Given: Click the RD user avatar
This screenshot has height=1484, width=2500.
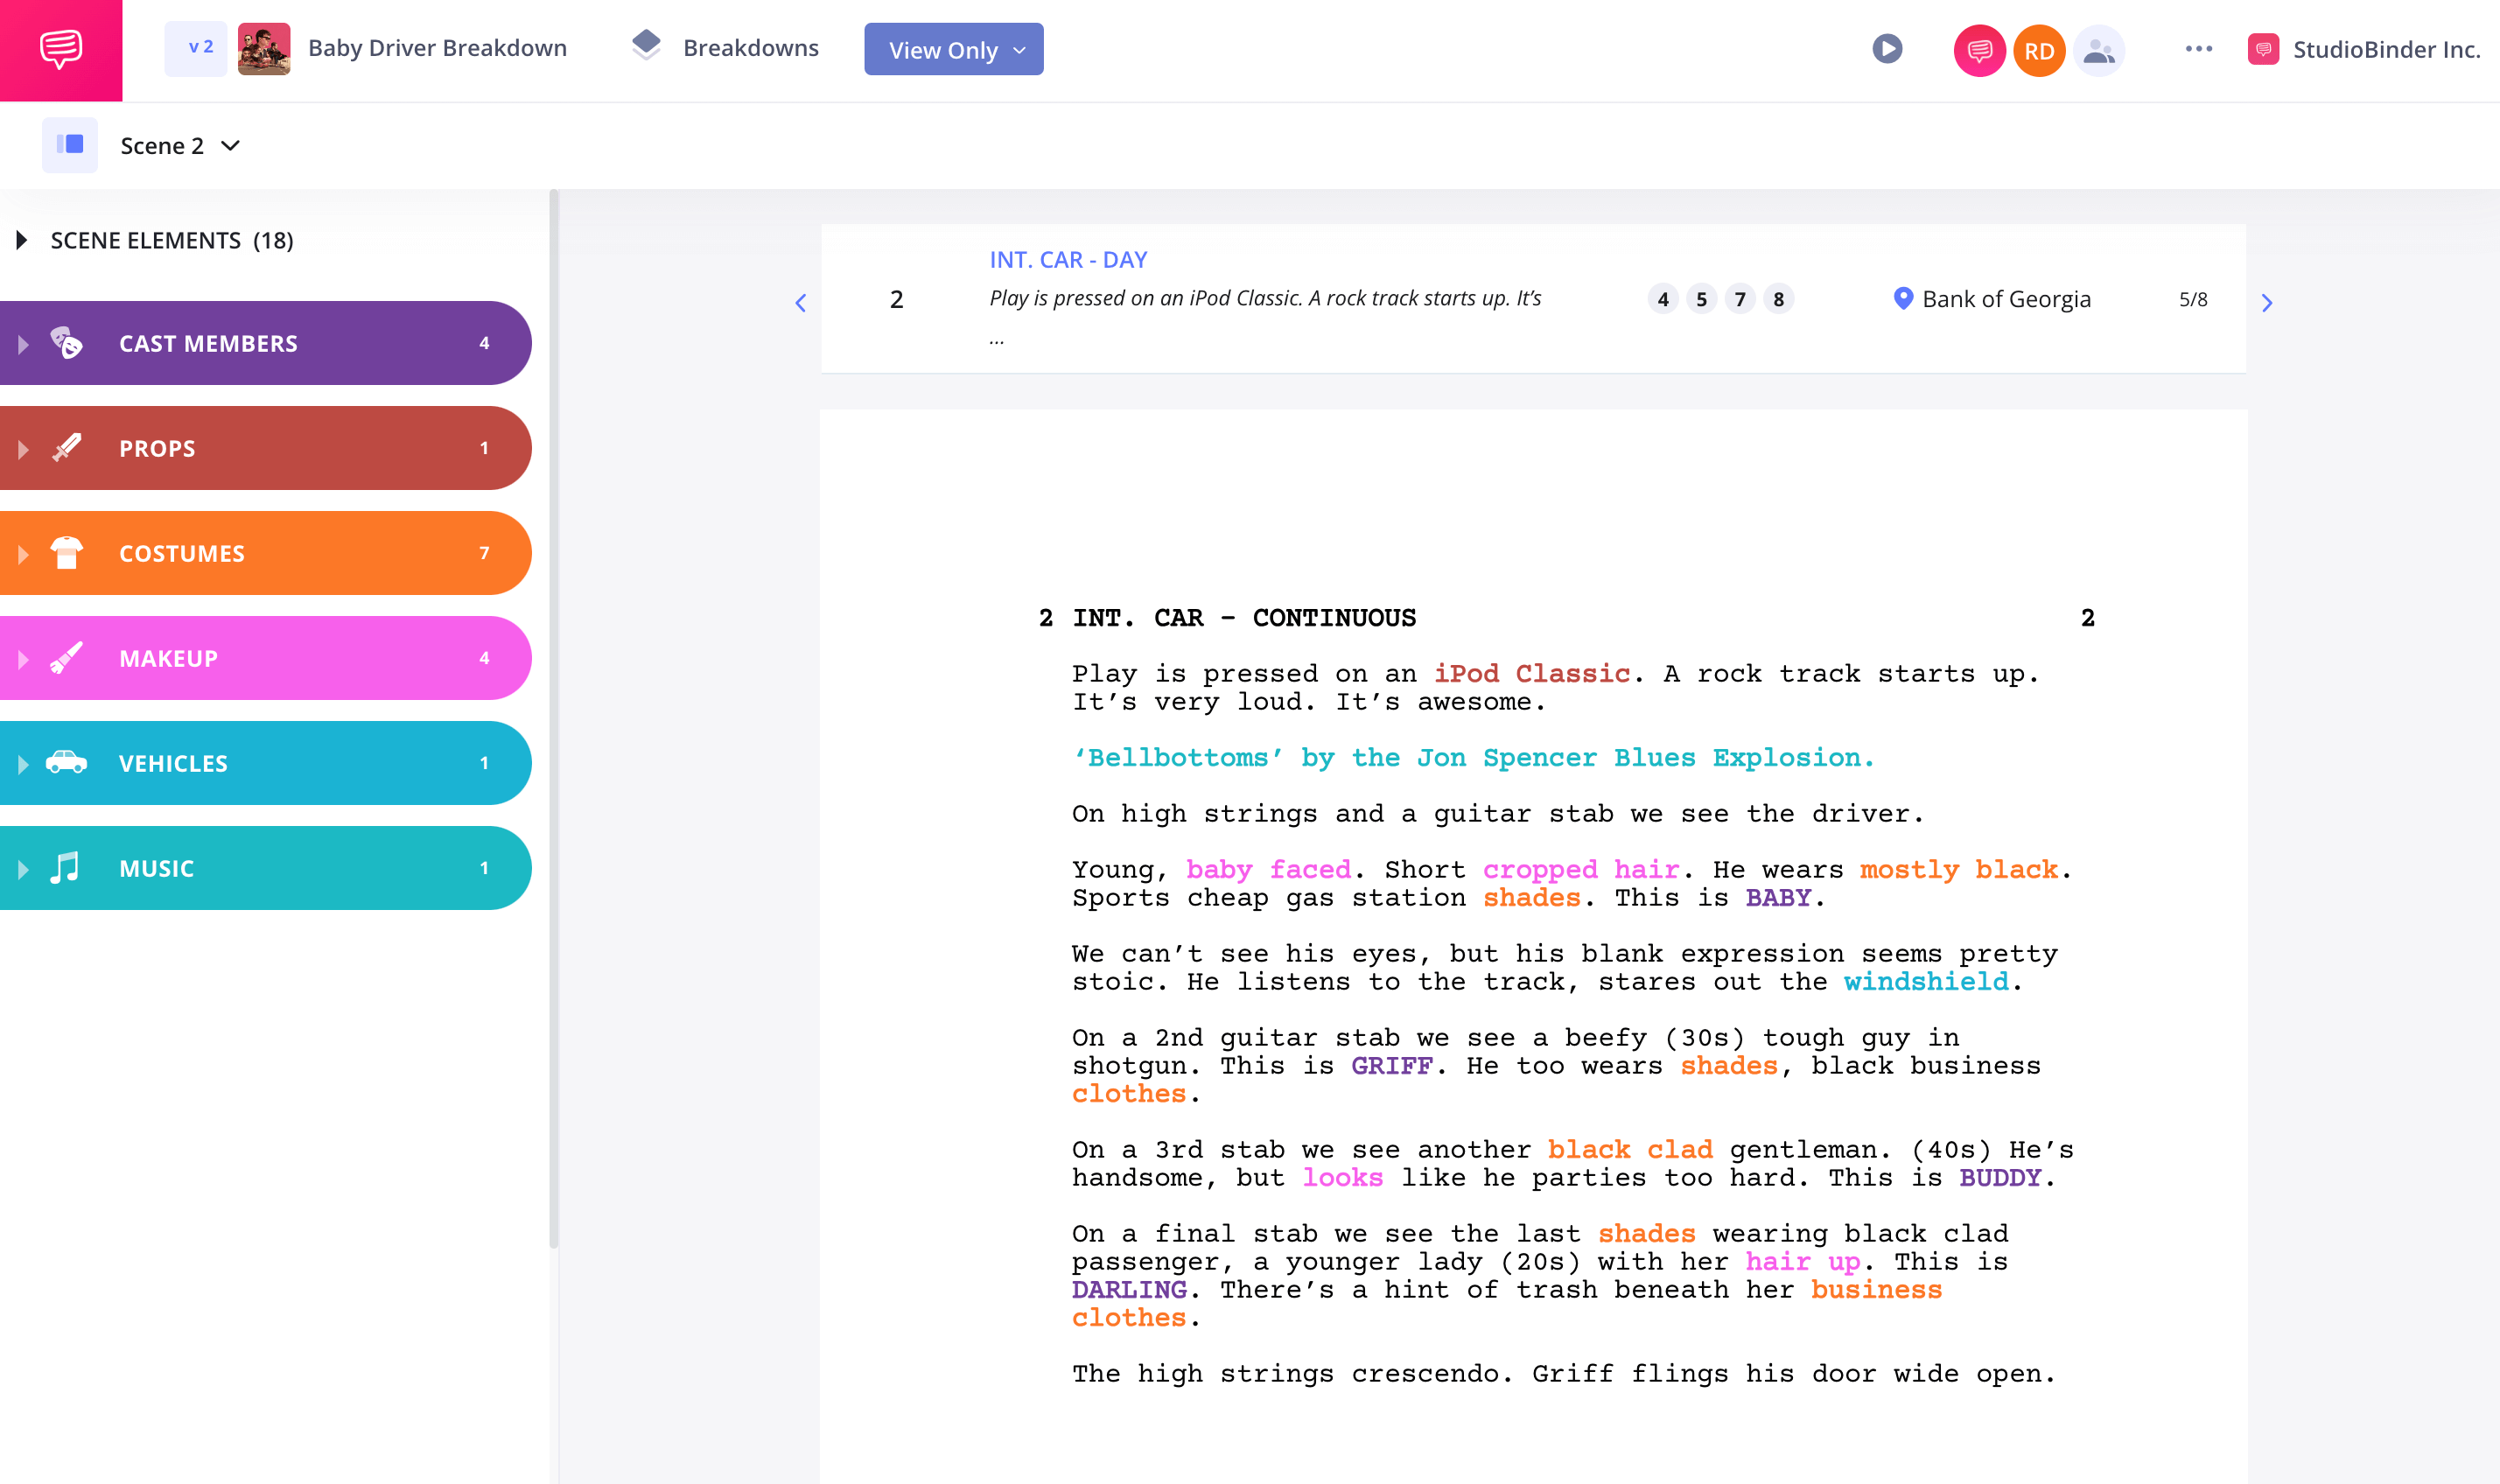Looking at the screenshot, I should (2039, 50).
